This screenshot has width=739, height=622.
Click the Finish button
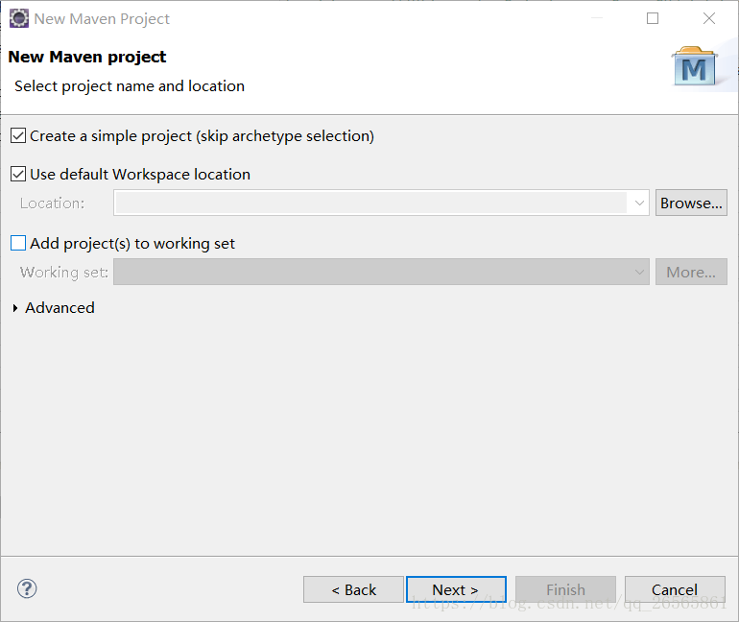(x=565, y=589)
